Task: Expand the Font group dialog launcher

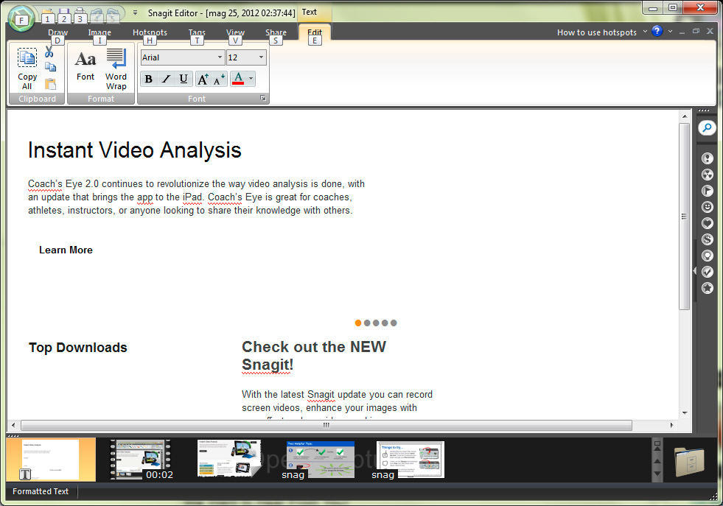Action: [x=262, y=99]
